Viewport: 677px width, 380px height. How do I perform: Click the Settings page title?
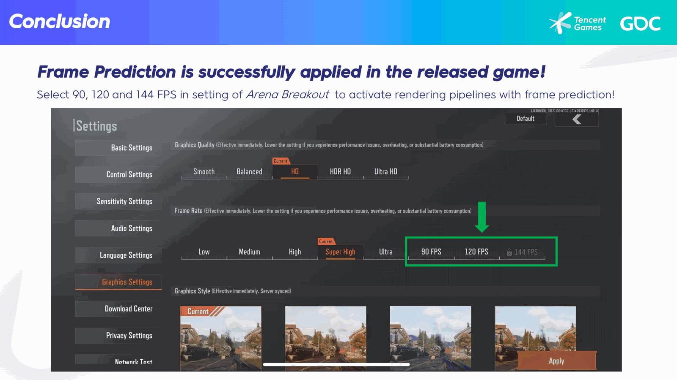click(96, 126)
